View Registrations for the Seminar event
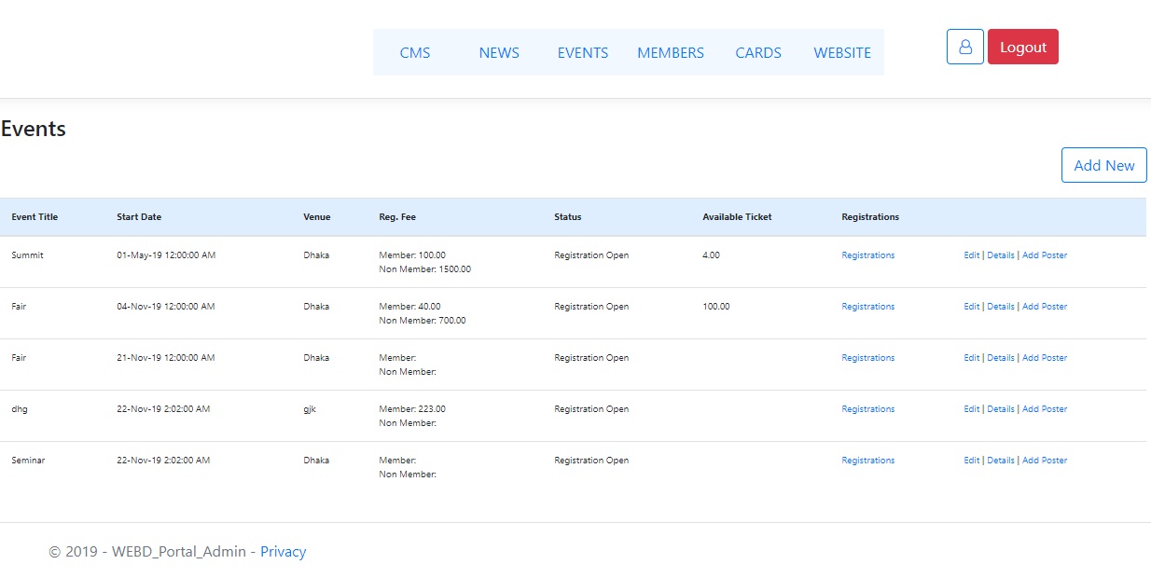 (x=867, y=461)
